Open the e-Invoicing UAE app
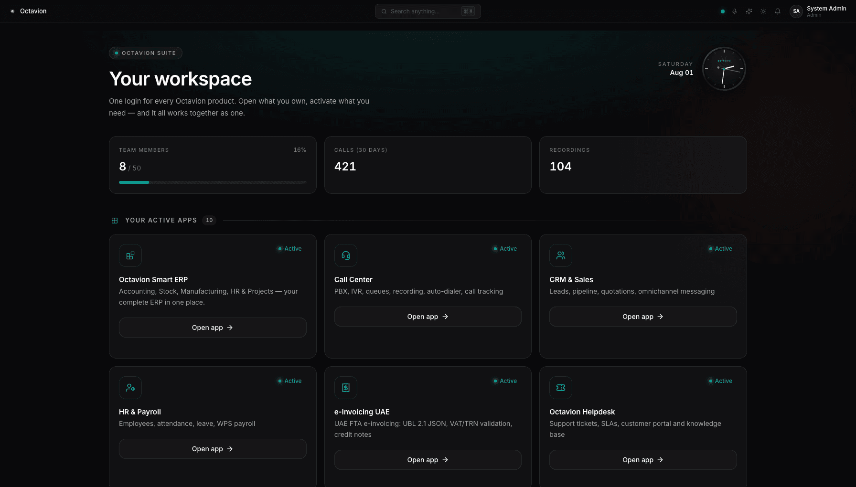This screenshot has height=487, width=856. pos(428,460)
